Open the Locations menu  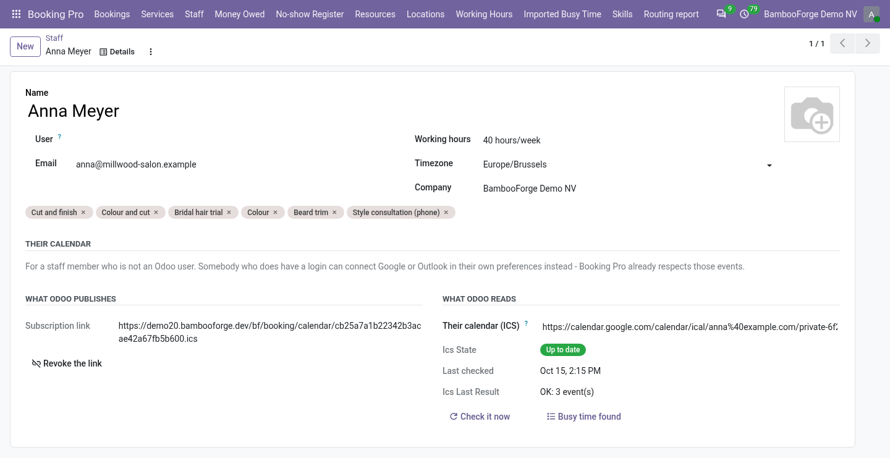[x=425, y=14]
